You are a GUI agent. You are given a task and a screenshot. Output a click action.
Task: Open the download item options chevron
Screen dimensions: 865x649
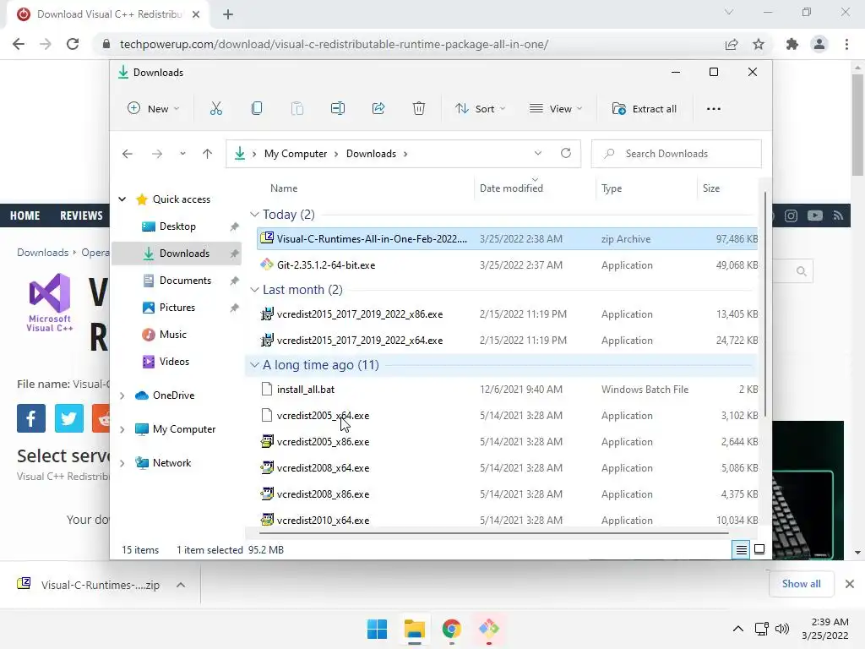181,585
